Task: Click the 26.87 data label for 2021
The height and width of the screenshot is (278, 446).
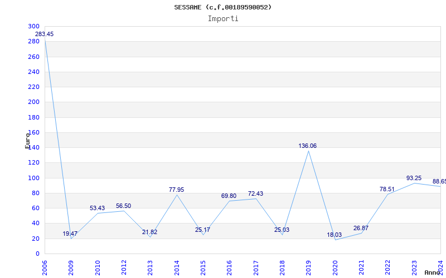Action: 361,229
